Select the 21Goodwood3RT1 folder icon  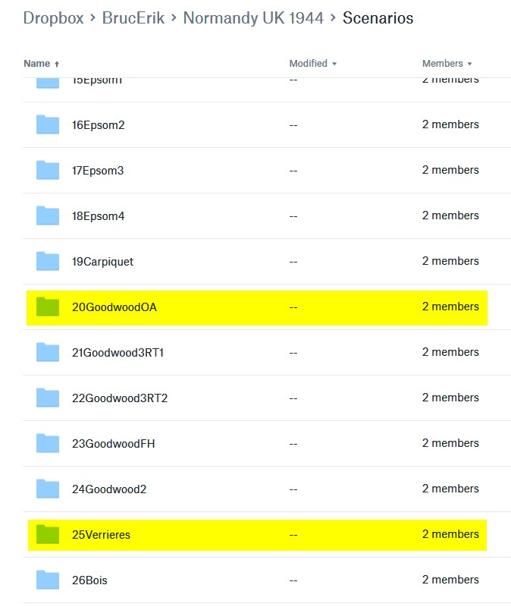[x=47, y=353]
